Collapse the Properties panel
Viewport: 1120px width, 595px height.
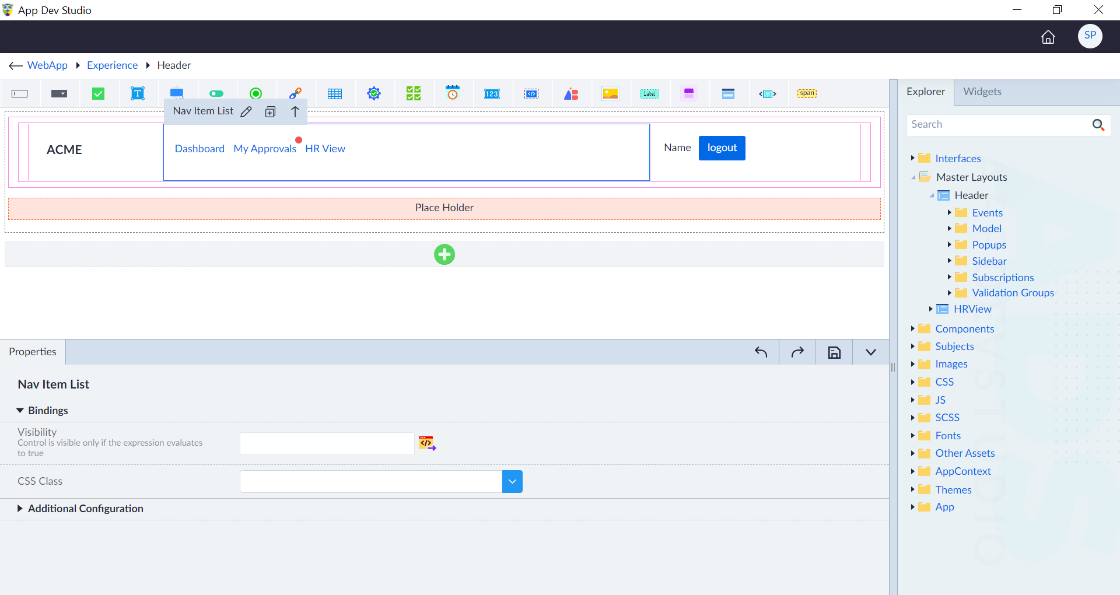(871, 352)
